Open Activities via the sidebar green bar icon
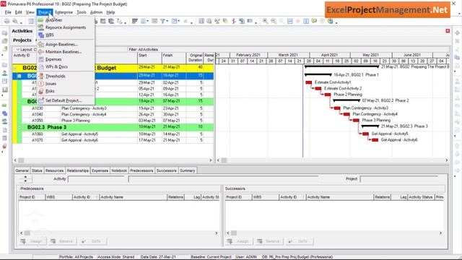The image size is (462, 260). [4, 105]
